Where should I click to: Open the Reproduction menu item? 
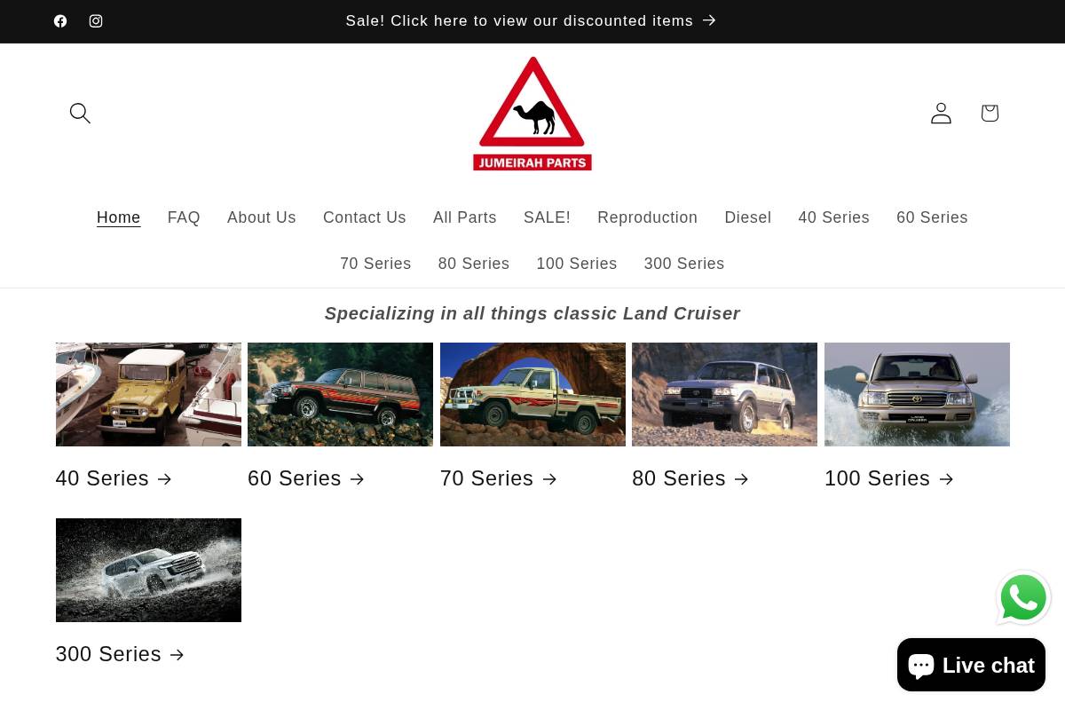point(648,217)
